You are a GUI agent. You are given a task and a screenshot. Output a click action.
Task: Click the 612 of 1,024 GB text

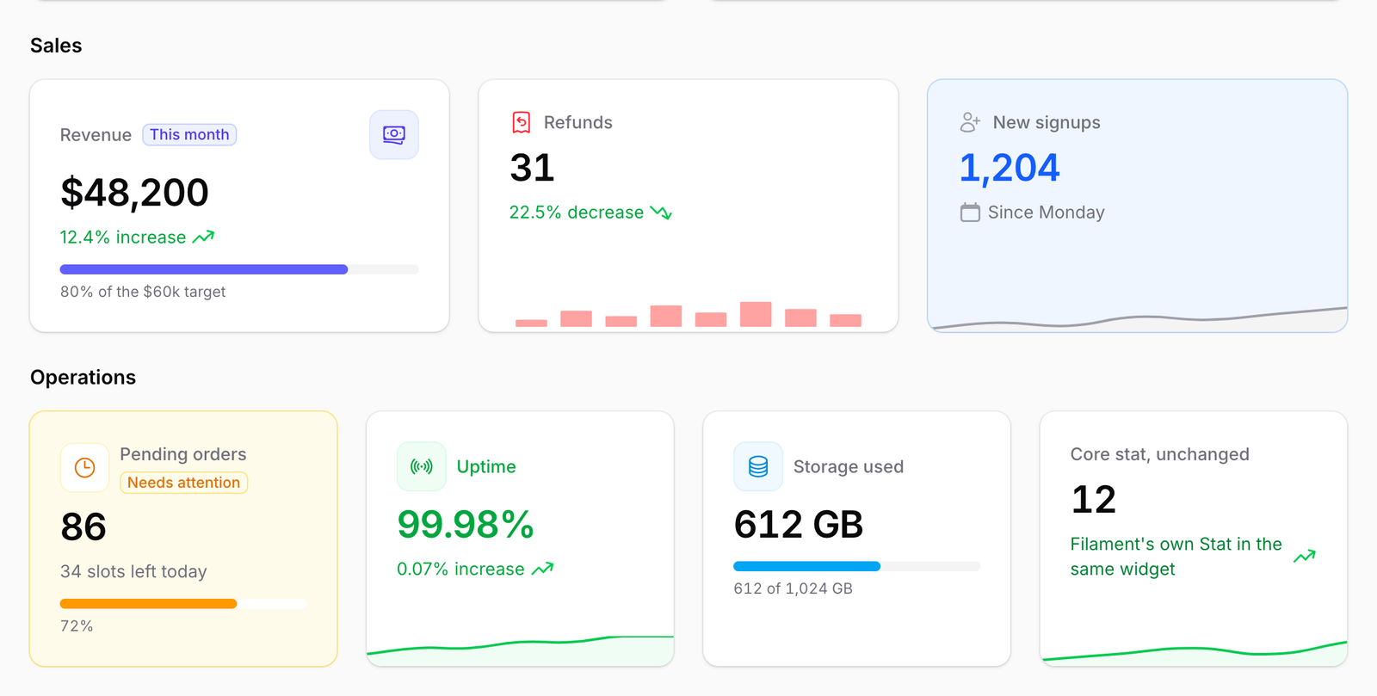(793, 588)
